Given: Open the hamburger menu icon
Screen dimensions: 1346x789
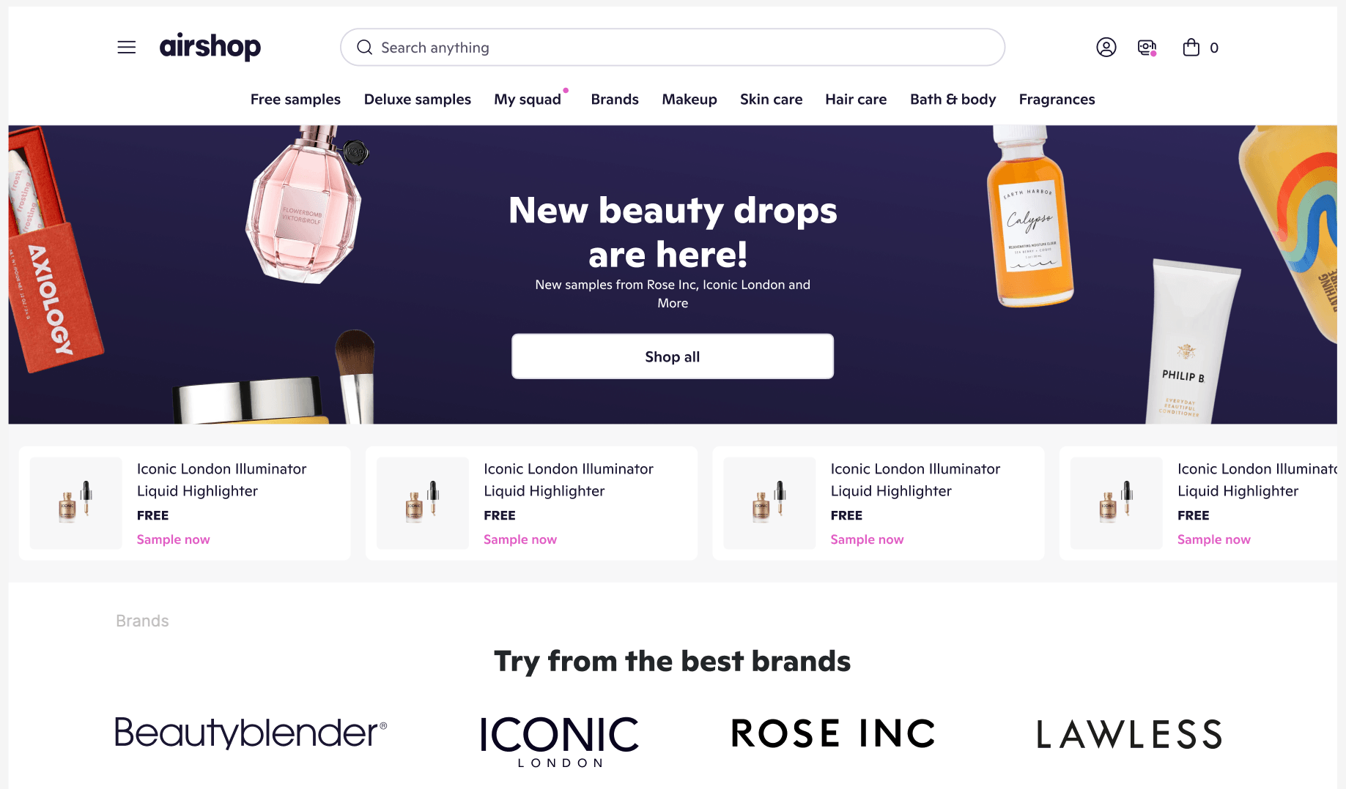Looking at the screenshot, I should 127,48.
